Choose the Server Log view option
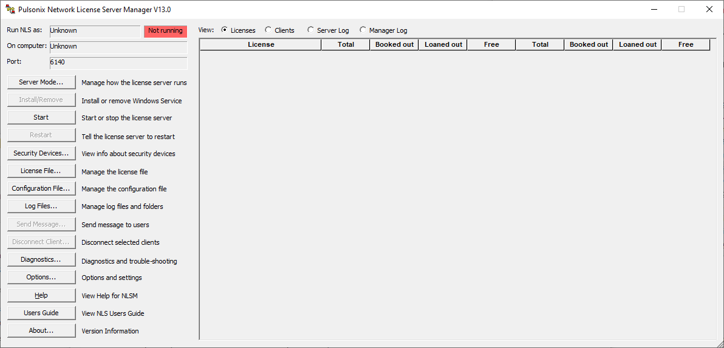 tap(311, 30)
